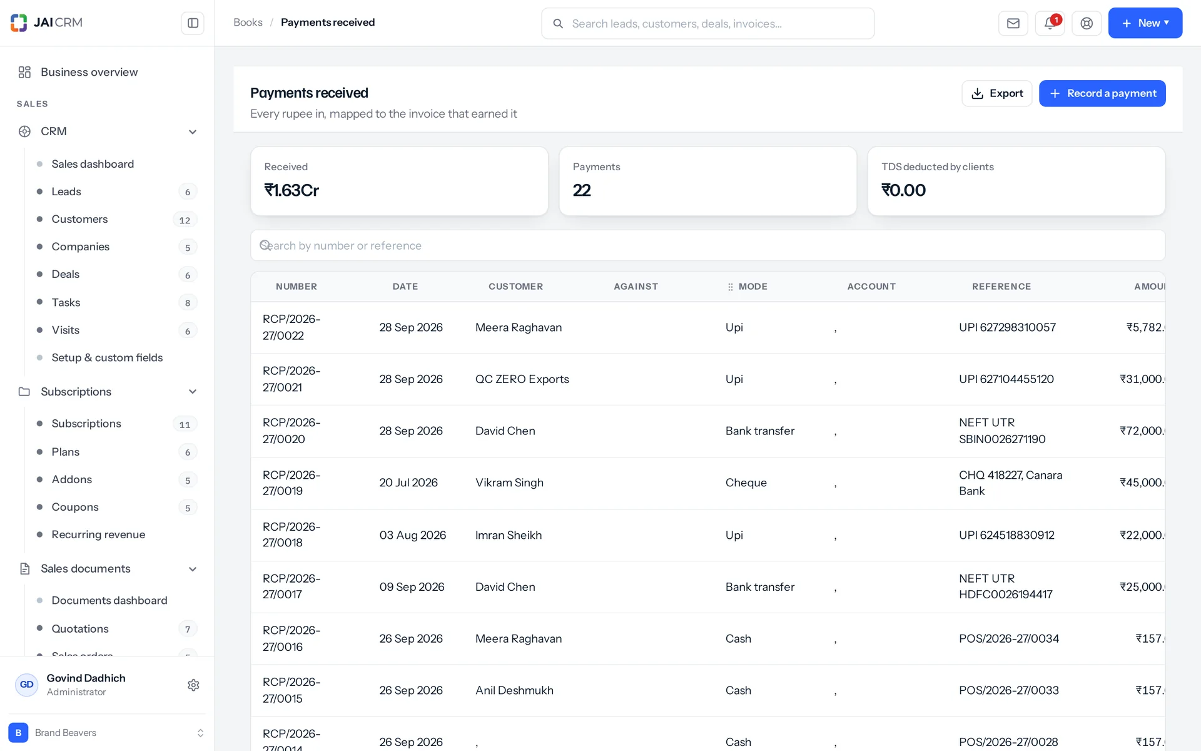Open Quotations in the sidebar

(x=80, y=628)
